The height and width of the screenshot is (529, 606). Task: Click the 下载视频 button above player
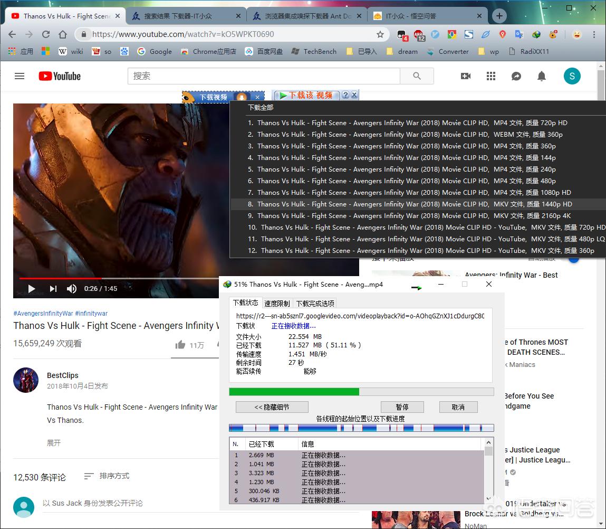point(213,97)
